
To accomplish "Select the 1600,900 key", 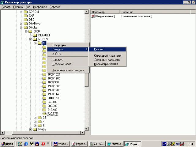I will point(53,82).
